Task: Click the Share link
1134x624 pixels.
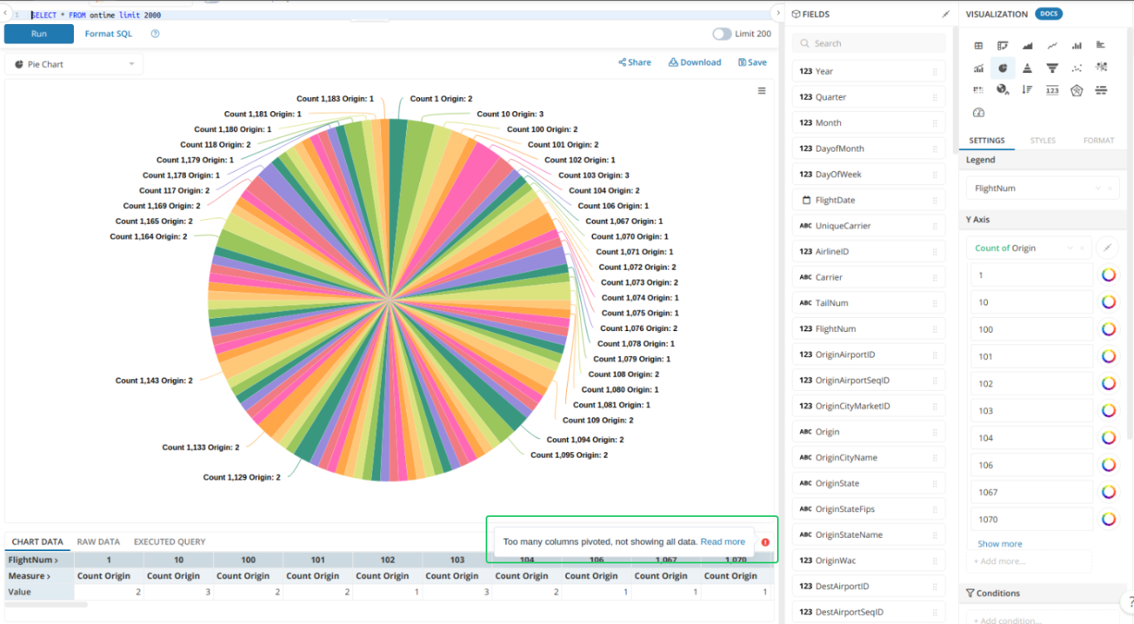Action: point(634,62)
